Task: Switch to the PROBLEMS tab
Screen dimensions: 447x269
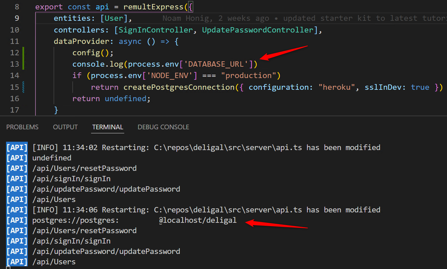Action: (22, 127)
